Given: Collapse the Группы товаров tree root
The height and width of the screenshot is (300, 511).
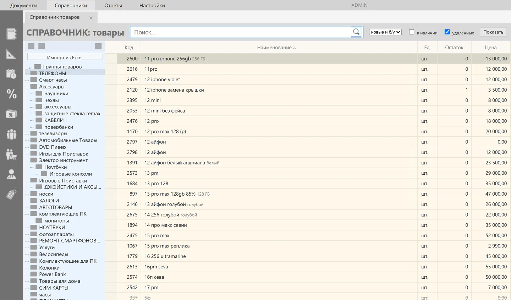Looking at the screenshot, I should (x=30, y=67).
